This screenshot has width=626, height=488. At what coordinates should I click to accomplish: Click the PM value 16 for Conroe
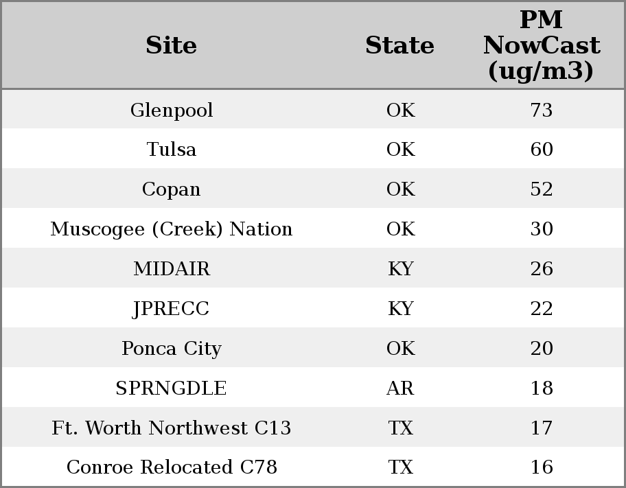click(541, 467)
